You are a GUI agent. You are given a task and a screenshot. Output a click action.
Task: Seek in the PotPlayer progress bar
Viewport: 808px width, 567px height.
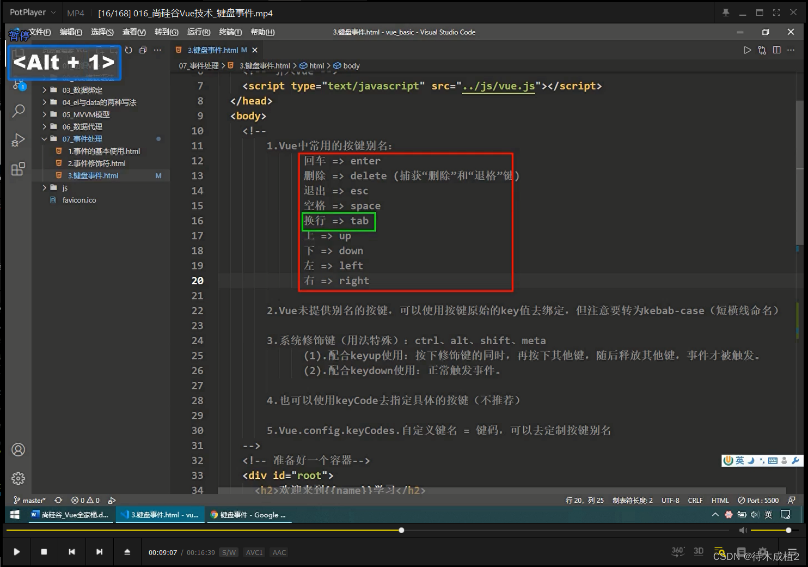(x=368, y=530)
